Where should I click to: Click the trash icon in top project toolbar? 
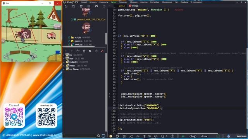point(81,6)
